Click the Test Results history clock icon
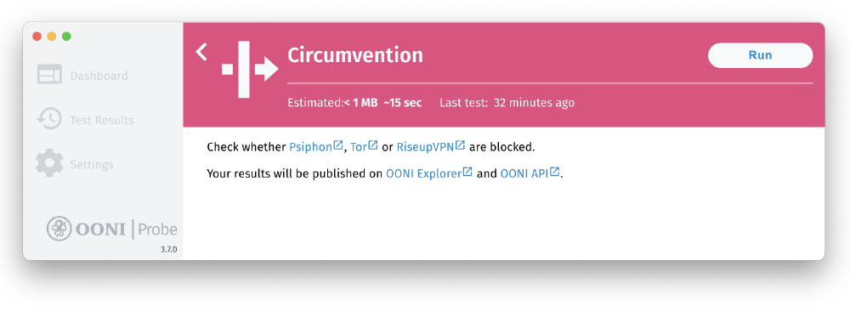The image size is (850, 324). pos(48,119)
